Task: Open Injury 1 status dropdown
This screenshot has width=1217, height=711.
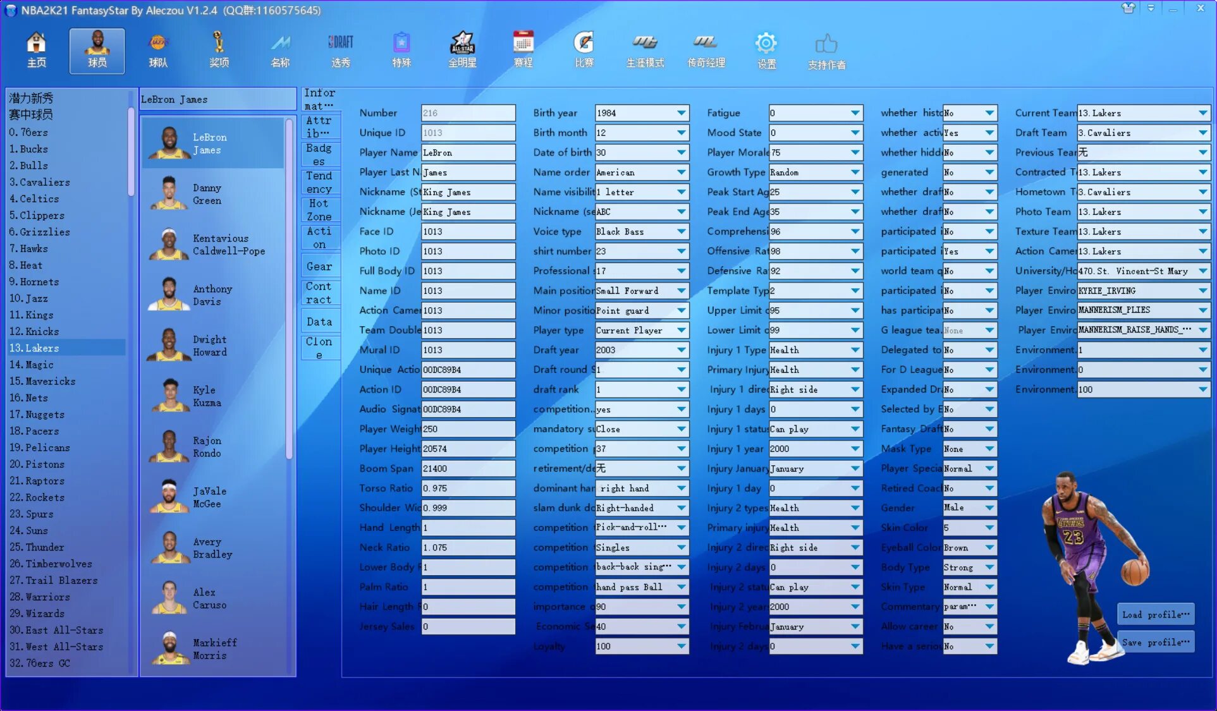Action: click(855, 428)
